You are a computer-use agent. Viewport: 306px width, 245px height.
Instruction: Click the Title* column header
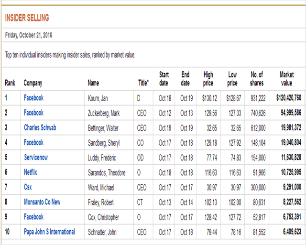[x=144, y=83]
